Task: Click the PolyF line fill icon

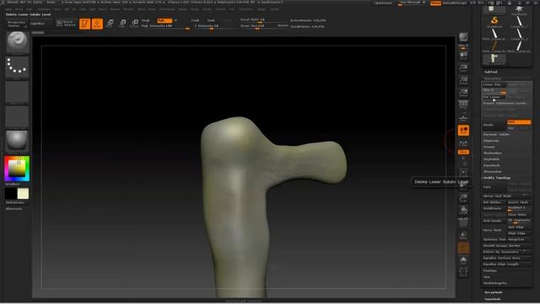Action: coord(463,223)
